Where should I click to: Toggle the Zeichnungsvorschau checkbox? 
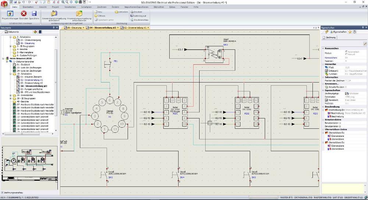(x=2, y=193)
